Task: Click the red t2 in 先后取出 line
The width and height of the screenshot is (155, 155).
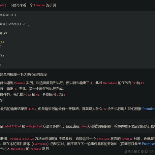Action: click(x=29, y=95)
